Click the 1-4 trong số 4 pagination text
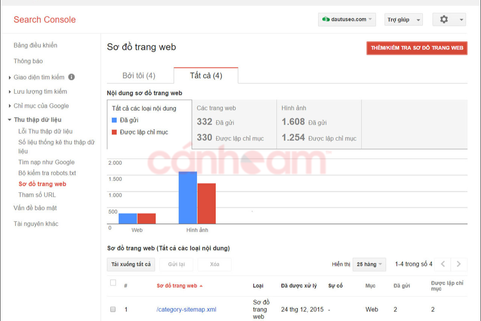This screenshot has height=321, width=481. coord(414,264)
